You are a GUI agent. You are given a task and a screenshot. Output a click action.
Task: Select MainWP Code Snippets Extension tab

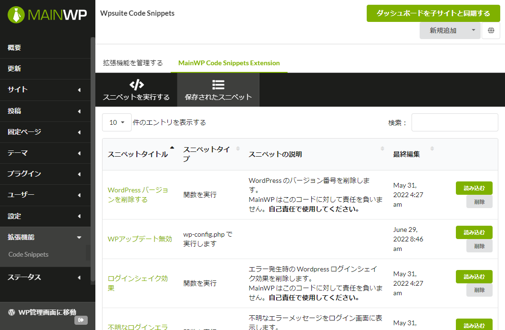tap(229, 63)
